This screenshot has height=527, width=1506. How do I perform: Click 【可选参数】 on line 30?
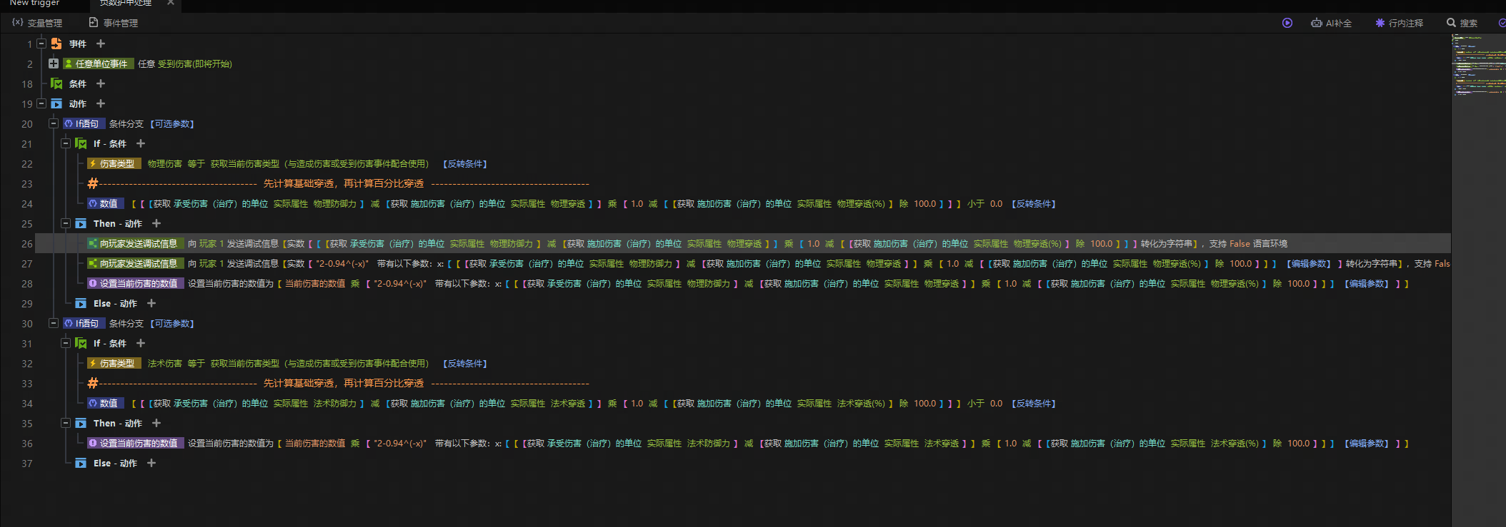pos(172,323)
